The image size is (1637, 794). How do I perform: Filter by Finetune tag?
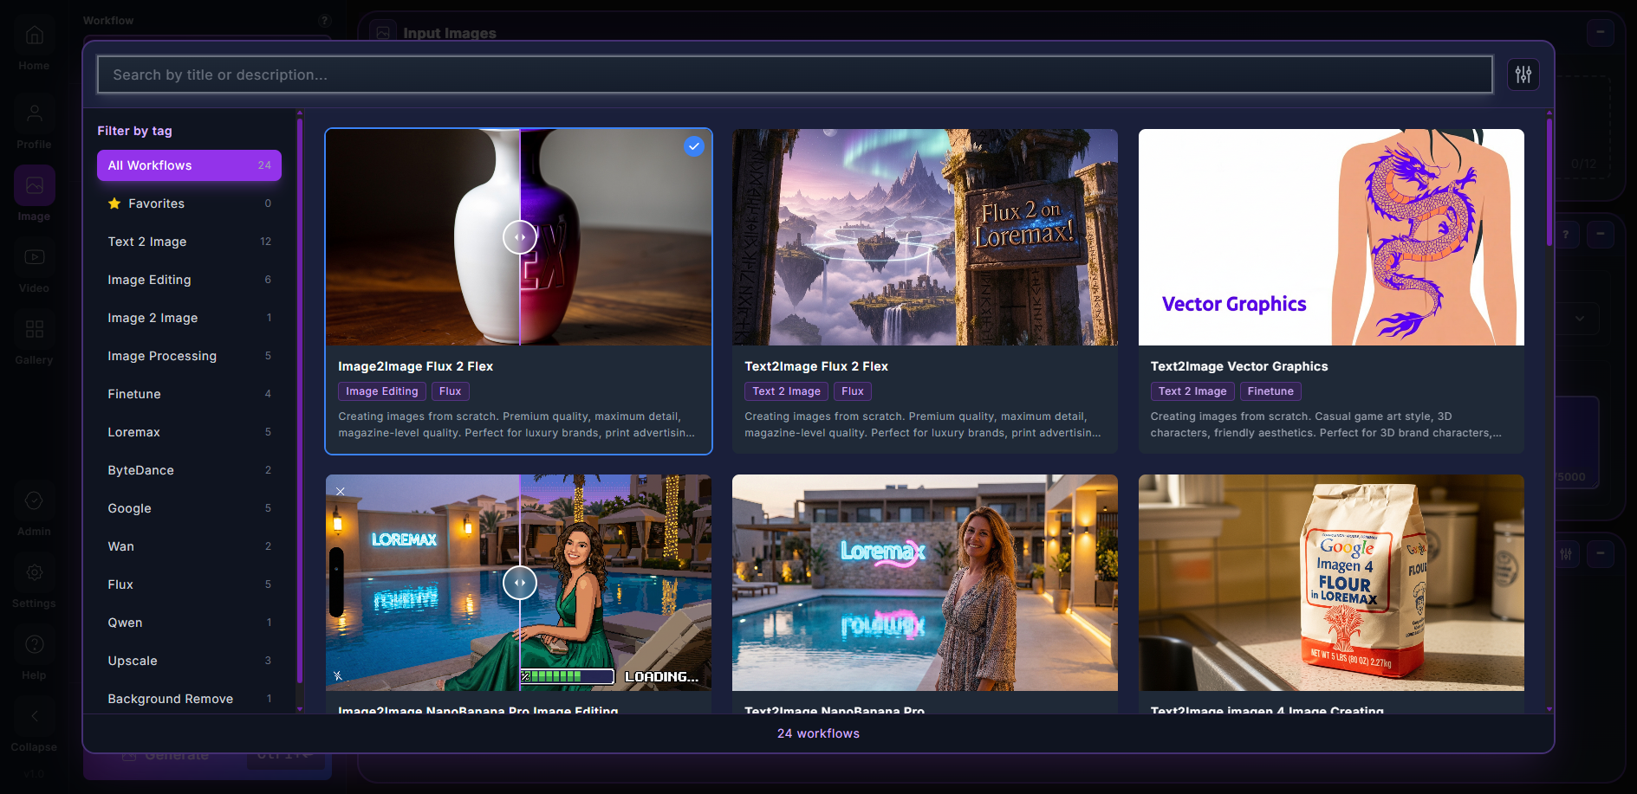(189, 394)
